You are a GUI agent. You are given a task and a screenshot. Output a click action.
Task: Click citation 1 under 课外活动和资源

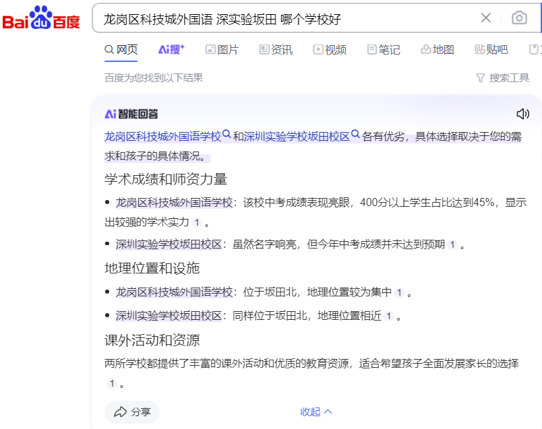tap(111, 383)
